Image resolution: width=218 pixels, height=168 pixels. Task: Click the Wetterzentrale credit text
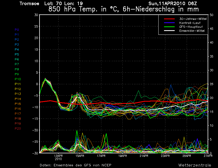coord(195,165)
